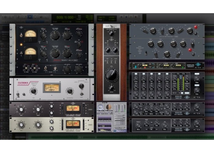The width and height of the screenshot is (214, 153).
Task: Click the lower Pultec atten select knob
Action: coord(192,44)
